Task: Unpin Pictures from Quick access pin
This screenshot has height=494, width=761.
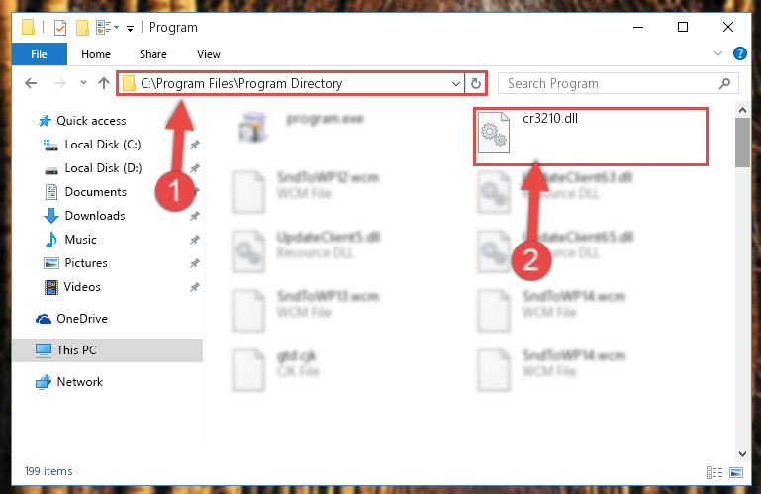Action: 195,263
